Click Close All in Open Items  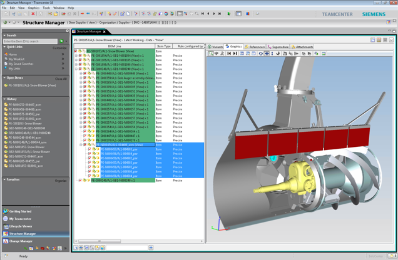pyautogui.click(x=61, y=79)
